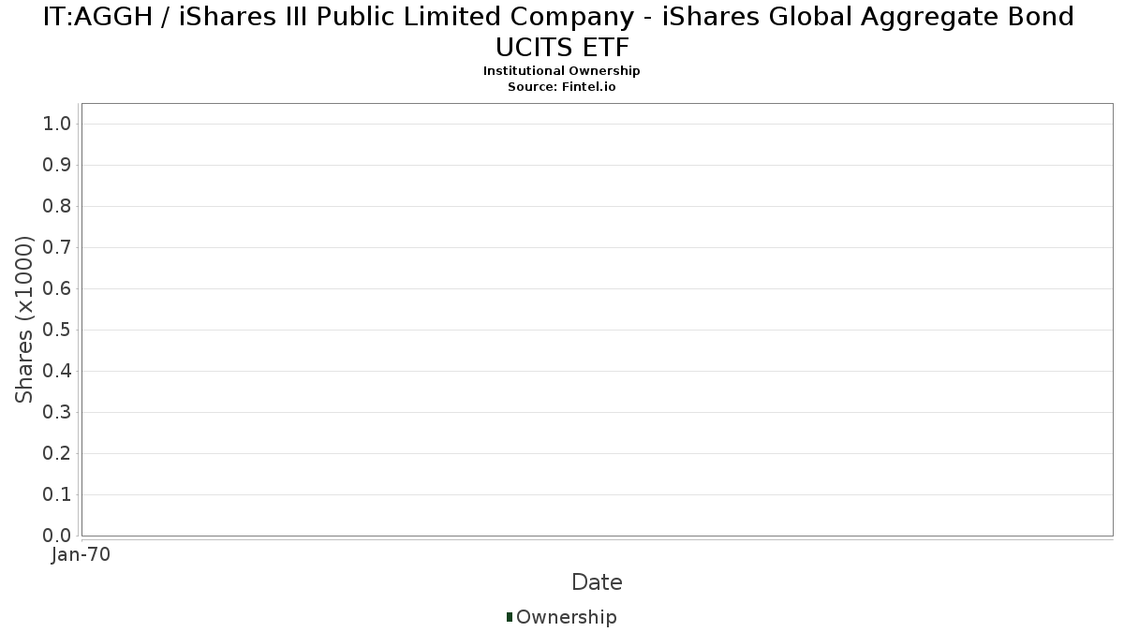Click the 1.0 y-axis tick label
The image size is (1124, 632).
click(57, 125)
